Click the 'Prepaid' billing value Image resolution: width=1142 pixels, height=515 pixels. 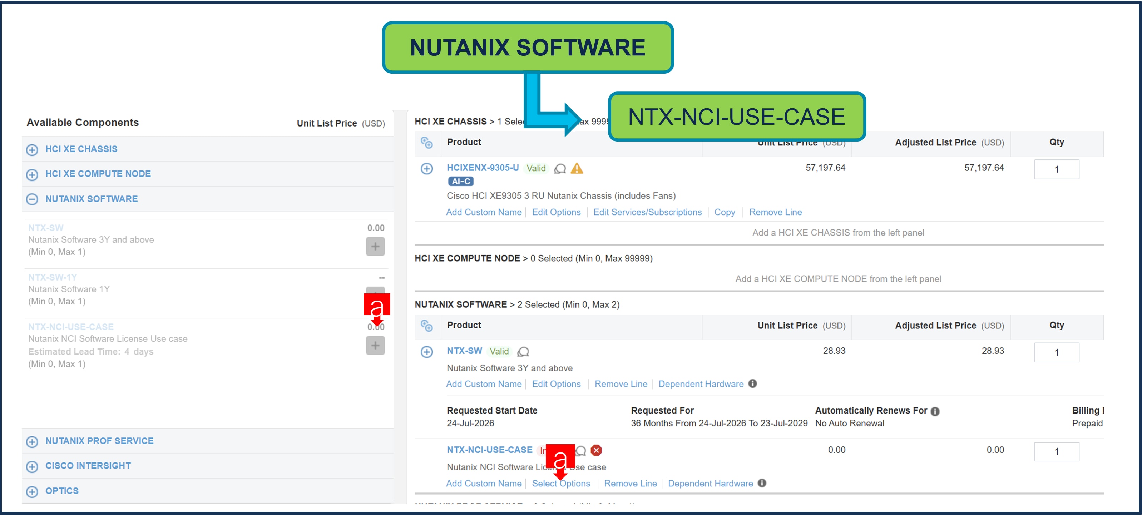pyautogui.click(x=1087, y=423)
